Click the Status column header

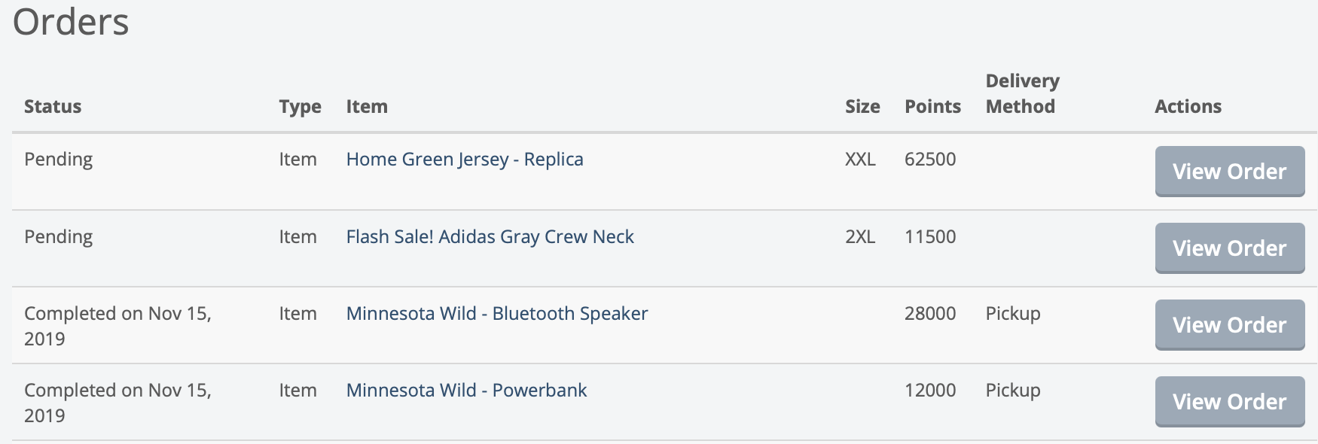[53, 107]
